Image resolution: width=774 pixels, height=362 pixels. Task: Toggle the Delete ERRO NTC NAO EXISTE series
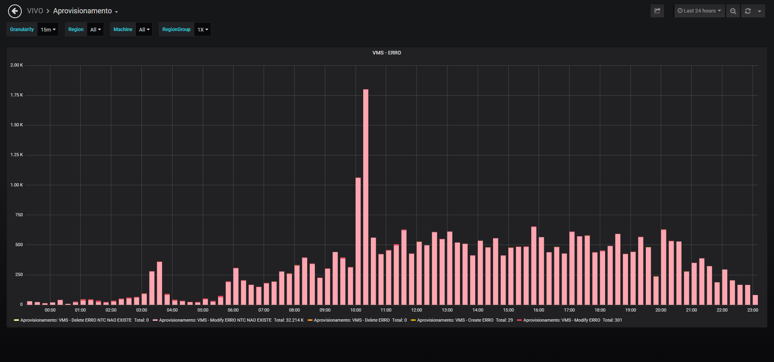(76, 320)
